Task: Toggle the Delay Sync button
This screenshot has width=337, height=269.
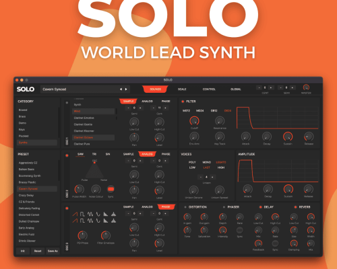Action: click(x=275, y=243)
